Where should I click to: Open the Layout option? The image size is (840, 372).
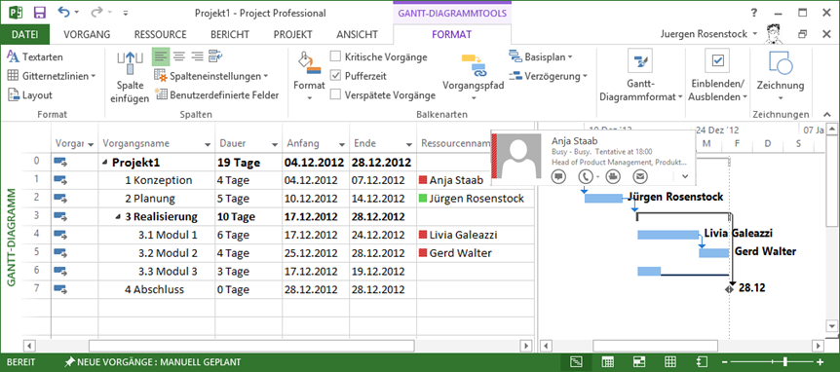pos(30,95)
